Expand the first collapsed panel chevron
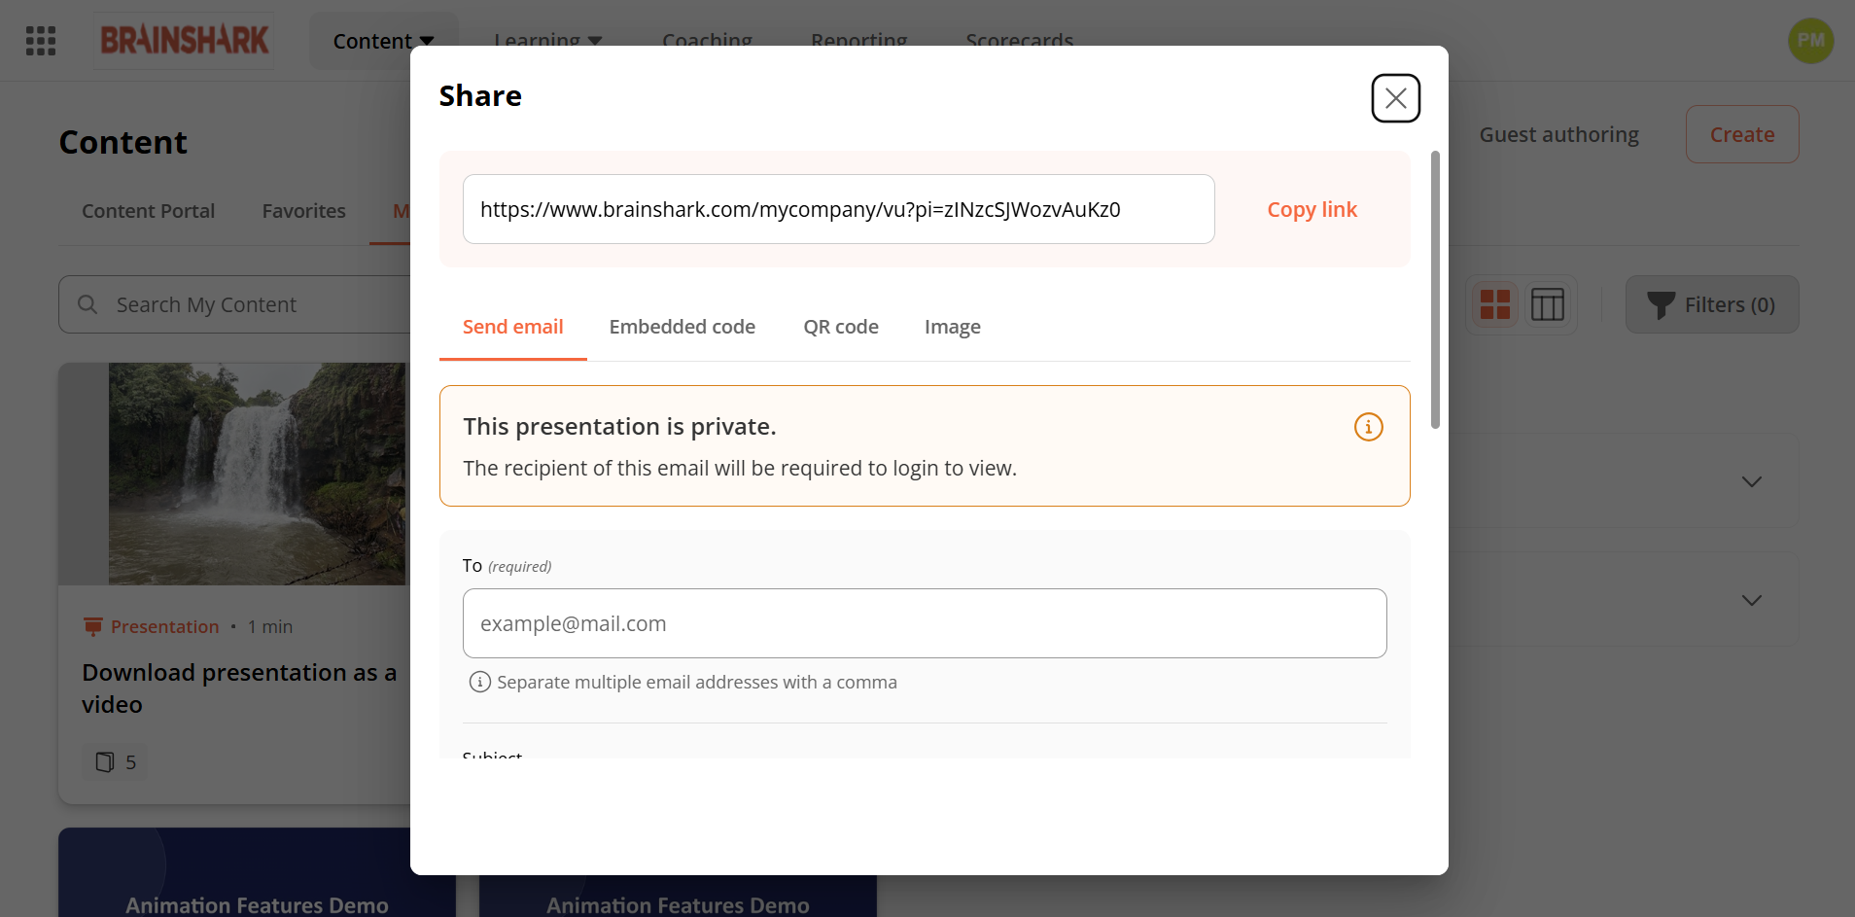Image resolution: width=1855 pixels, height=917 pixels. (1752, 481)
